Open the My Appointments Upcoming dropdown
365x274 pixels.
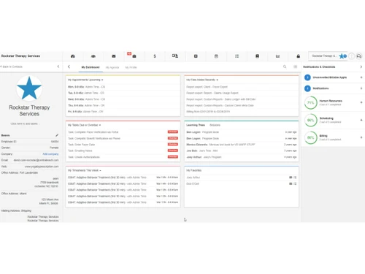[85, 80]
